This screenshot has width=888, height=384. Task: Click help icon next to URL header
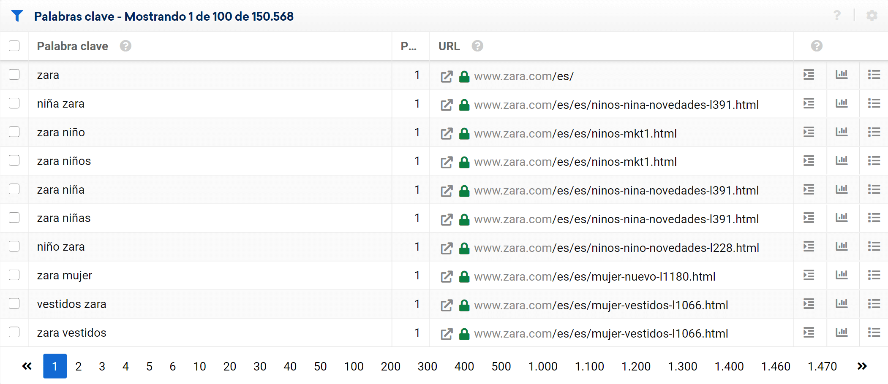pyautogui.click(x=477, y=46)
